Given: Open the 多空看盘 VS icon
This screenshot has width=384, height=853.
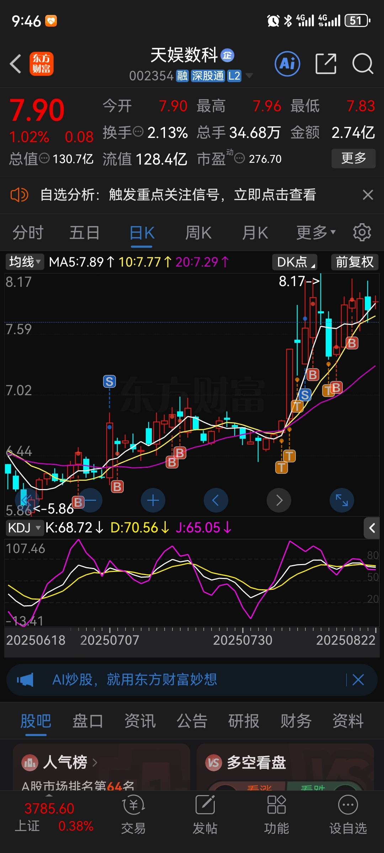Looking at the screenshot, I should 214,763.
